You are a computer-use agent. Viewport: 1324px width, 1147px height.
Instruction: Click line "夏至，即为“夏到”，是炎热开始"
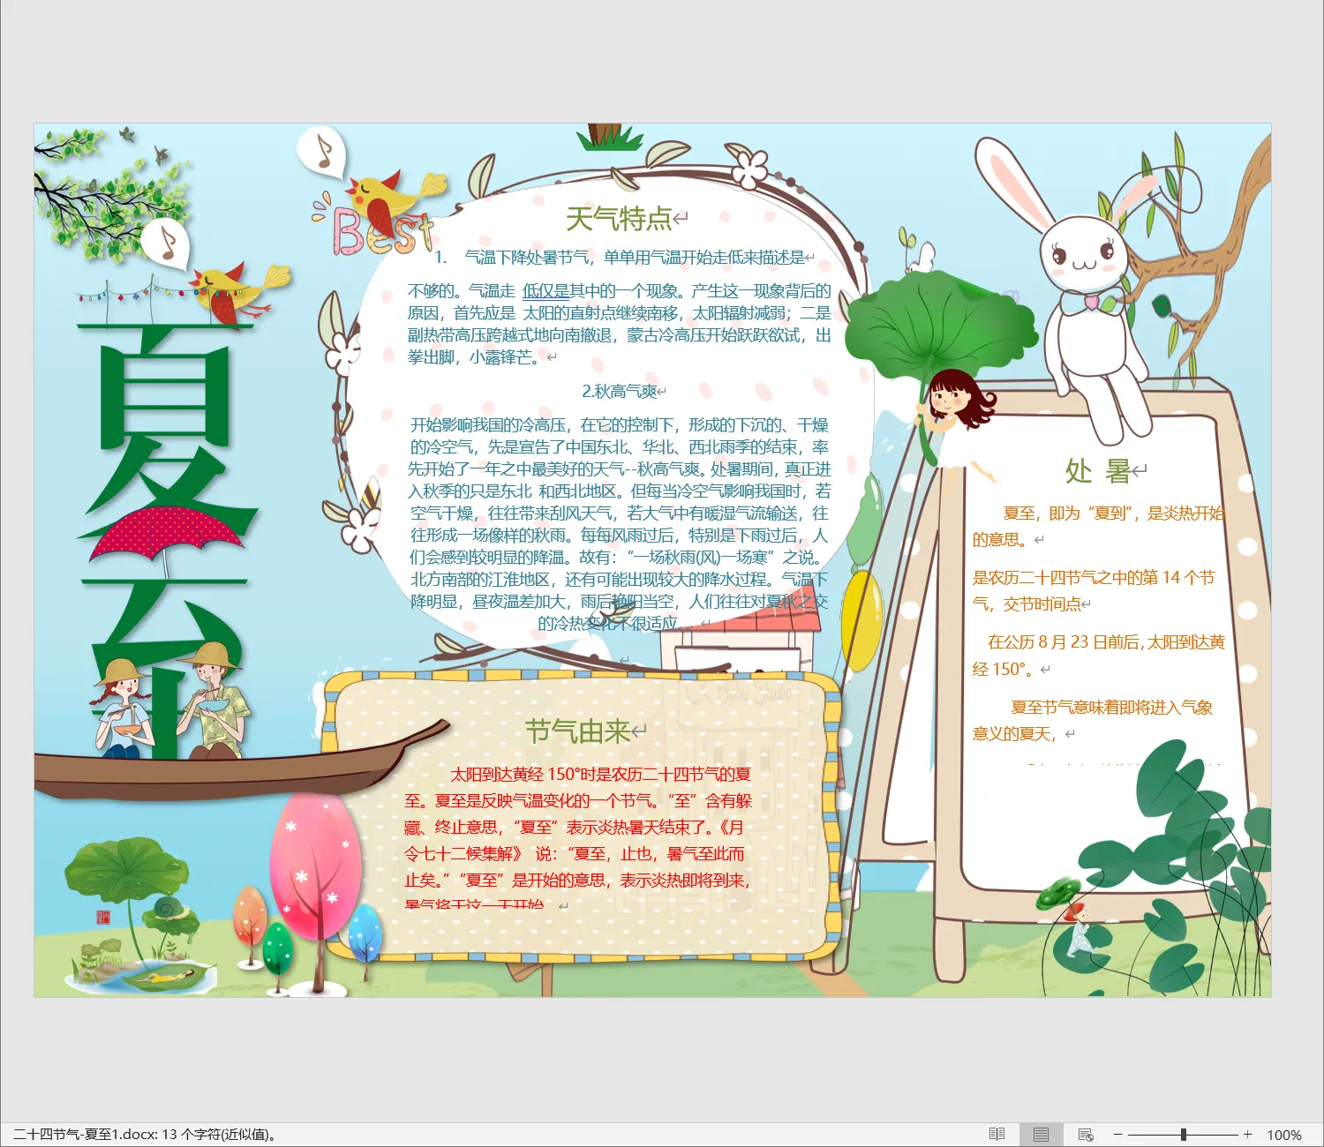1114,513
